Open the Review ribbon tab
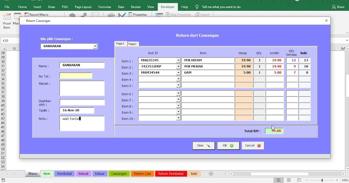Image resolution: width=349 pixels, height=183 pixels. click(x=136, y=7)
